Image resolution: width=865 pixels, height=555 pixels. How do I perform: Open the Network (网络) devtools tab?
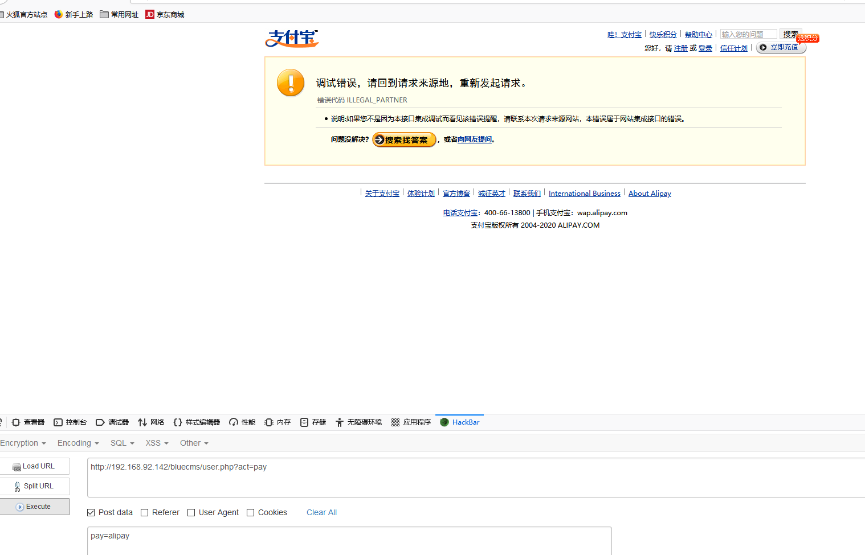(151, 422)
